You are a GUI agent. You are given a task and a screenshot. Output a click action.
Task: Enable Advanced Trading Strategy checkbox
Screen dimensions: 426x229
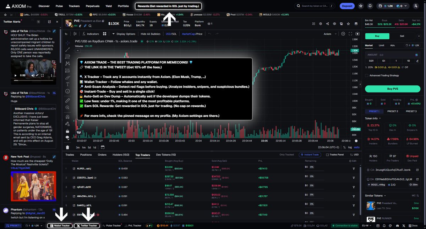(x=367, y=75)
